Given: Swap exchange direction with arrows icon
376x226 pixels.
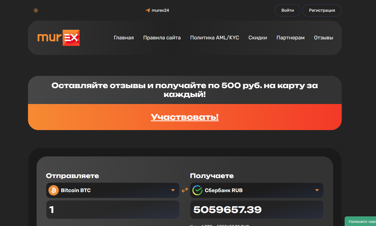Looking at the screenshot, I should [x=185, y=190].
